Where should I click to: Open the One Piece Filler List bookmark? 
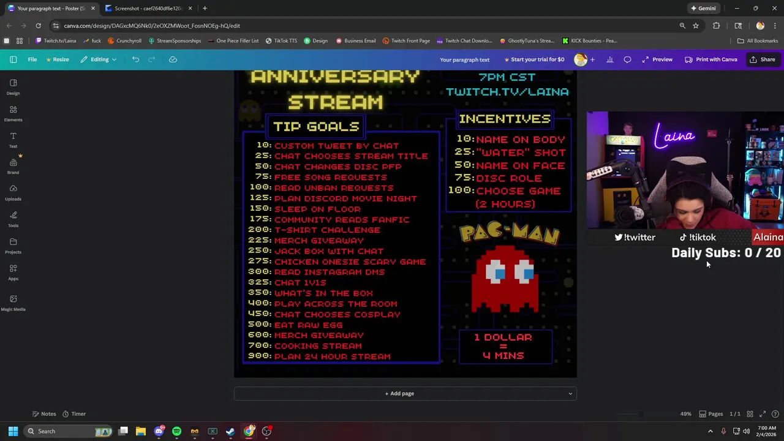pos(233,41)
